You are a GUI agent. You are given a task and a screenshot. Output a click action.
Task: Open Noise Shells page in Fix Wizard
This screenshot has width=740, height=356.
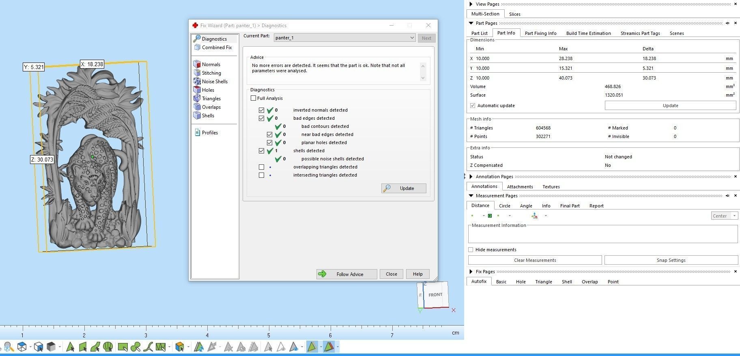click(x=210, y=82)
